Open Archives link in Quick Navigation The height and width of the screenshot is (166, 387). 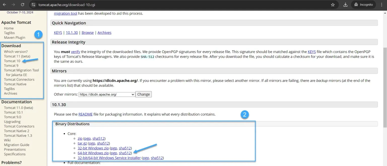(104, 33)
